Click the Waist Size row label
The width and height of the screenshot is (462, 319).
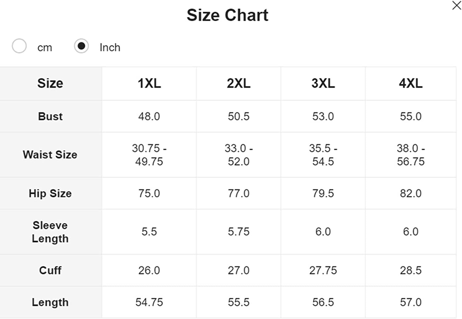pyautogui.click(x=50, y=155)
